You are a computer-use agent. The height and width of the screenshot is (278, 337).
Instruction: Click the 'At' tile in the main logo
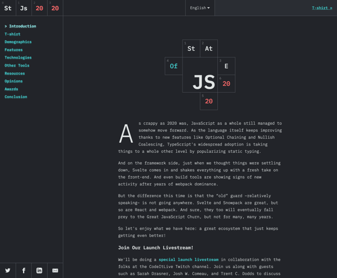[x=209, y=48]
